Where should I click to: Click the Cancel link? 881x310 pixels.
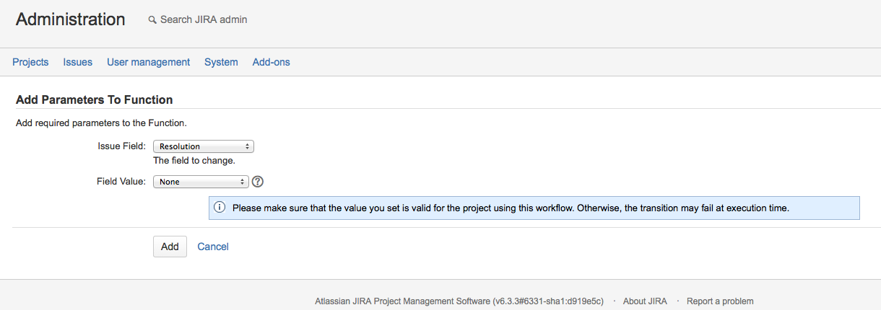pos(213,247)
